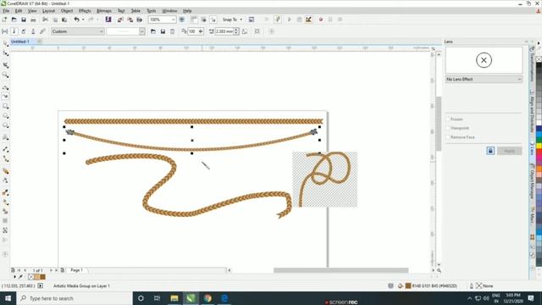
Task: Open the Effects menu
Action: tap(85, 11)
